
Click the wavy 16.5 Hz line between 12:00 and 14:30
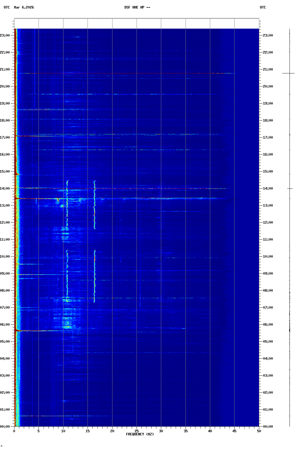[95, 204]
